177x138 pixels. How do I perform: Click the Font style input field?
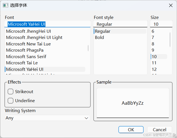click(120, 24)
